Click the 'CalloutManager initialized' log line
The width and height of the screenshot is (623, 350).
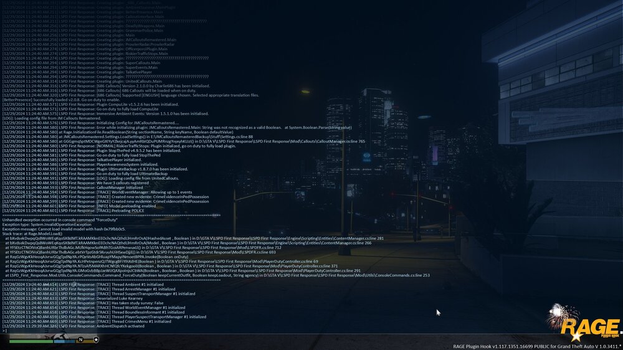72,187
